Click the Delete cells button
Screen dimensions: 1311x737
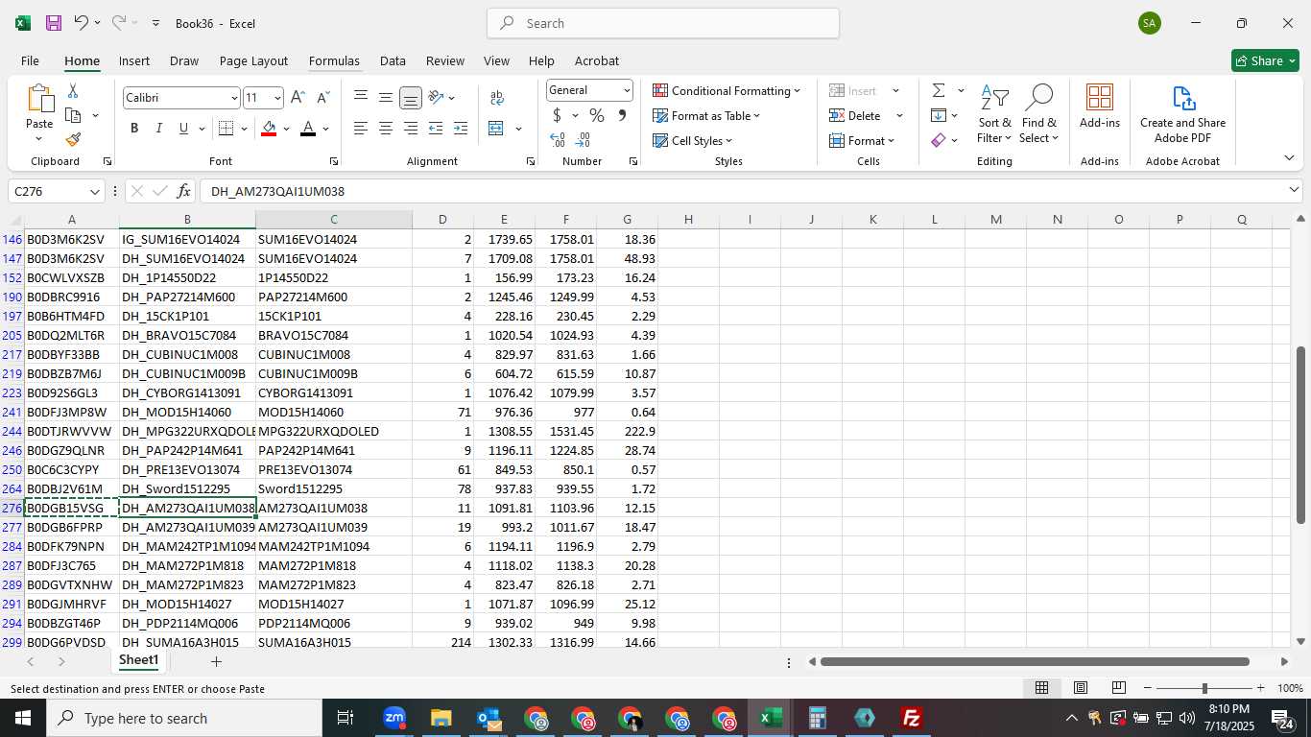click(856, 115)
